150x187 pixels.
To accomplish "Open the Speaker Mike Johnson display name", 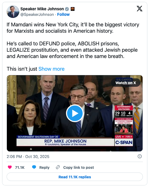I will [42, 9].
